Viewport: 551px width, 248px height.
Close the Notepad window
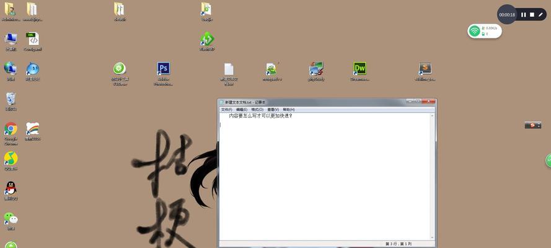[428, 101]
